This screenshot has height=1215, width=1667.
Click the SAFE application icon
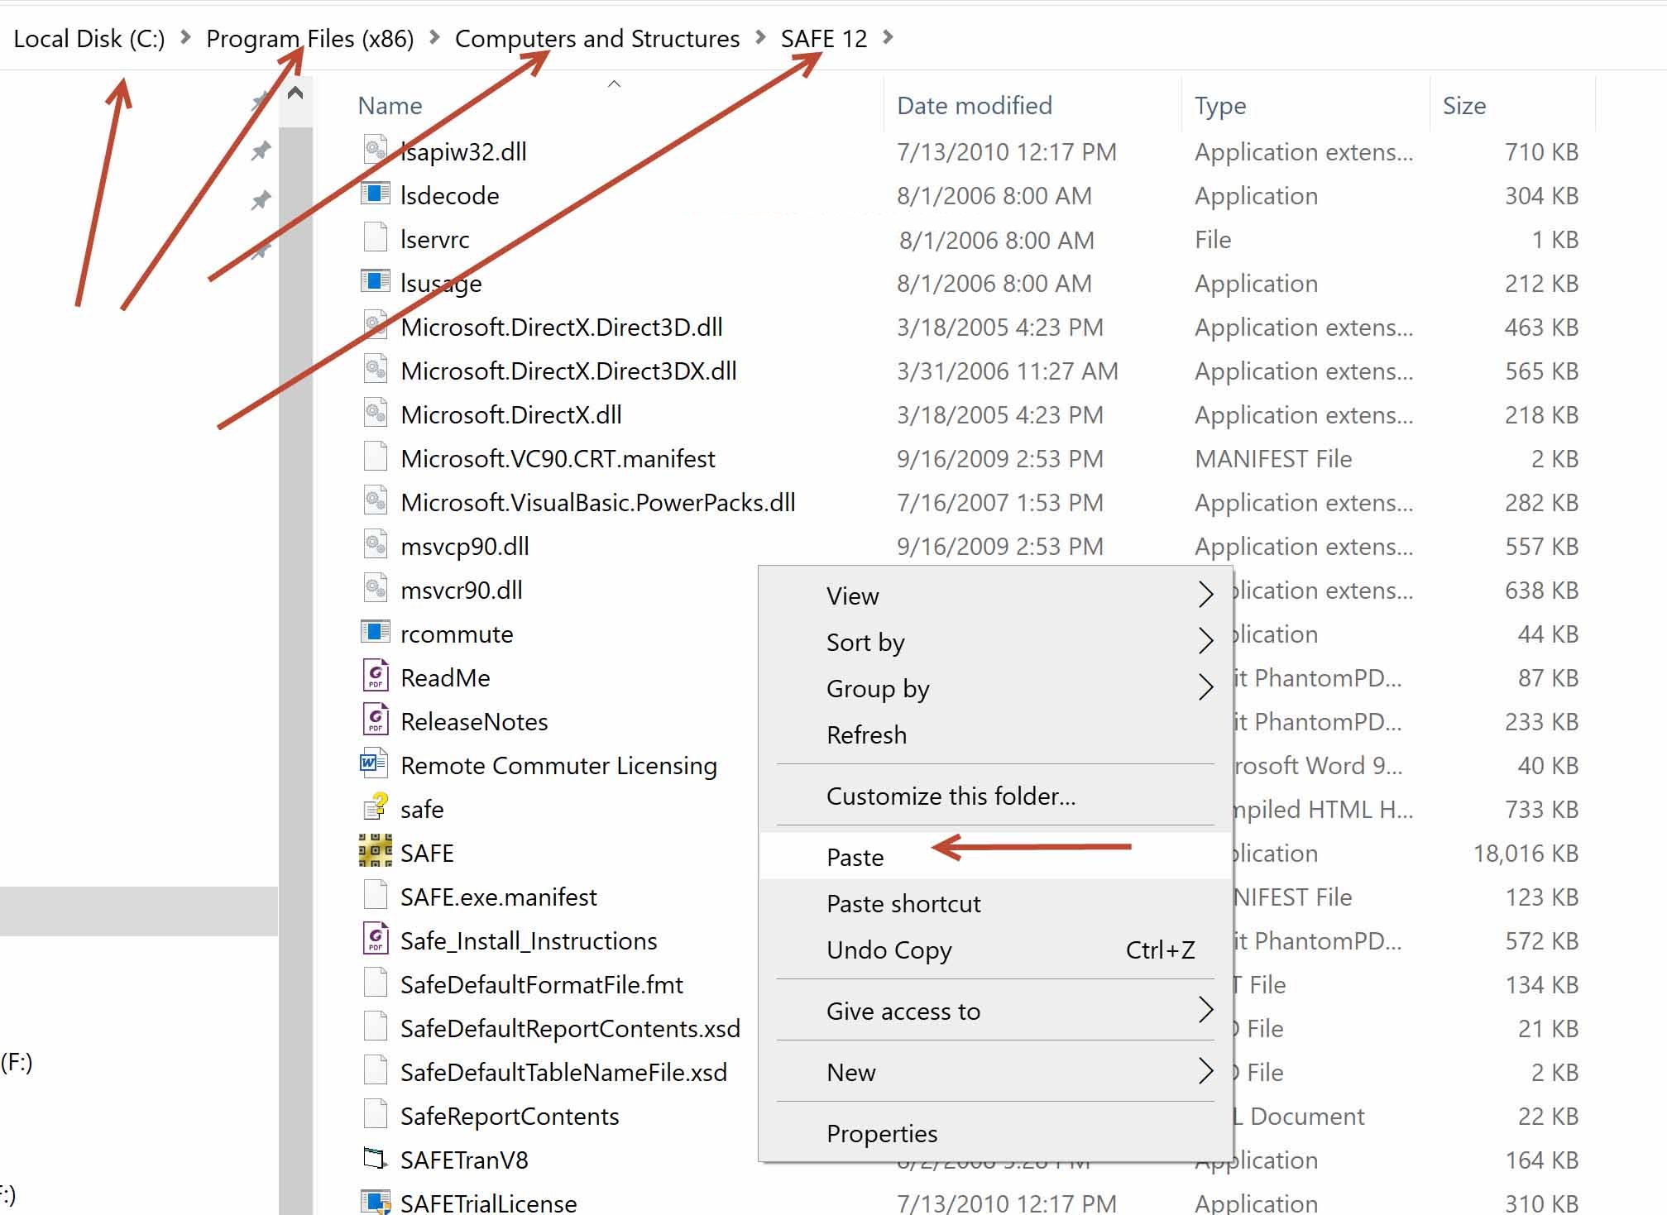pyautogui.click(x=375, y=851)
